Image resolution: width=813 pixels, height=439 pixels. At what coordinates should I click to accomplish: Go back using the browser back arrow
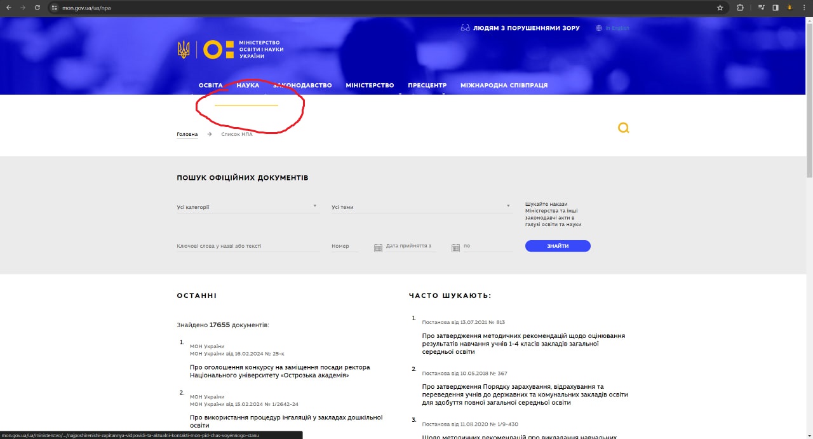click(x=9, y=8)
